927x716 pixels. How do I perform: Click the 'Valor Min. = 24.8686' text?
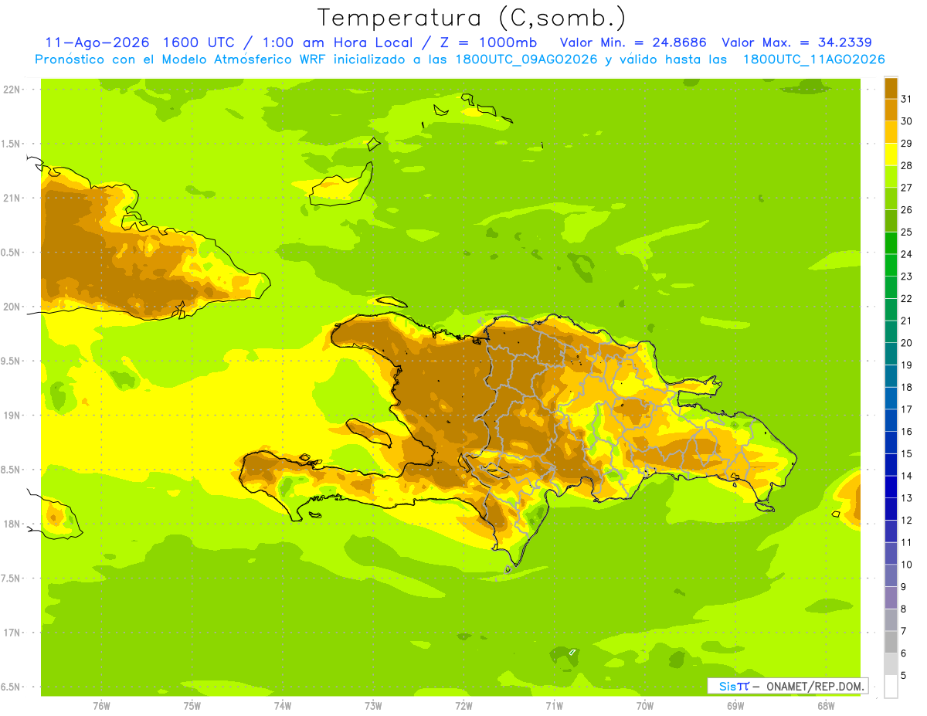[x=633, y=42]
